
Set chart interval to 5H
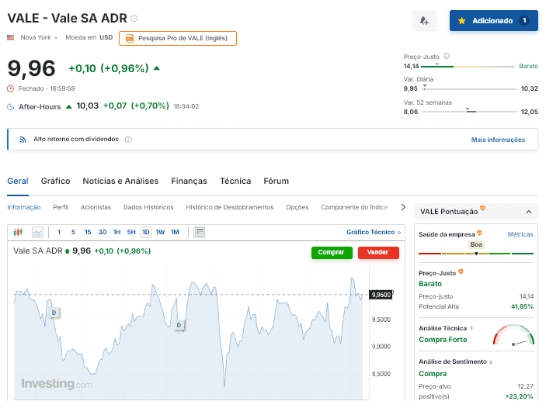click(131, 232)
